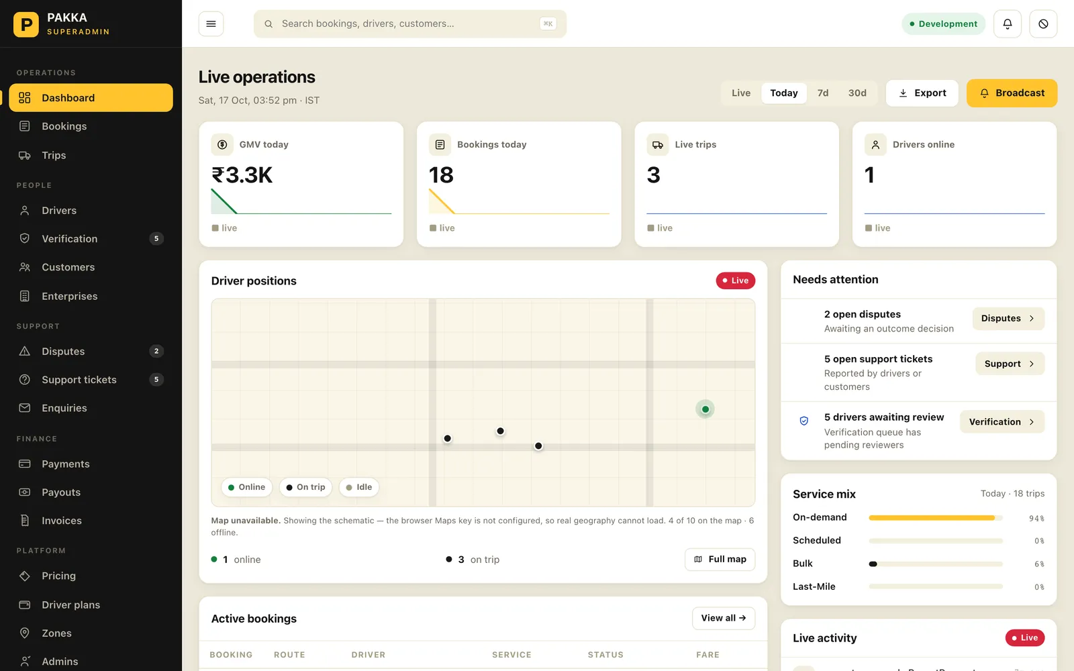The width and height of the screenshot is (1074, 671).
Task: Click the Bookings today card icon
Action: pyautogui.click(x=440, y=144)
